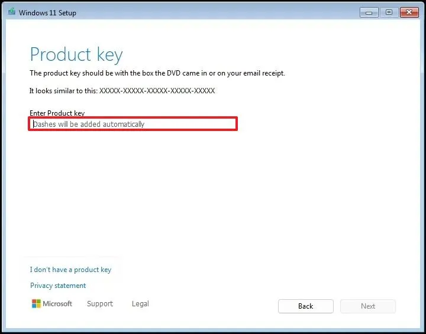Maximize the Windows 11 Setup window
The height and width of the screenshot is (334, 426).
click(389, 12)
